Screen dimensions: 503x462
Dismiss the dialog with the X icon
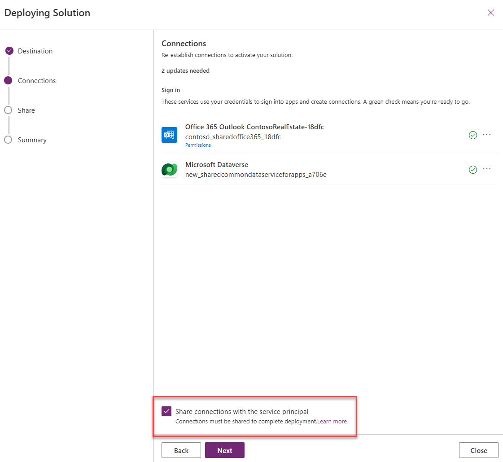491,13
